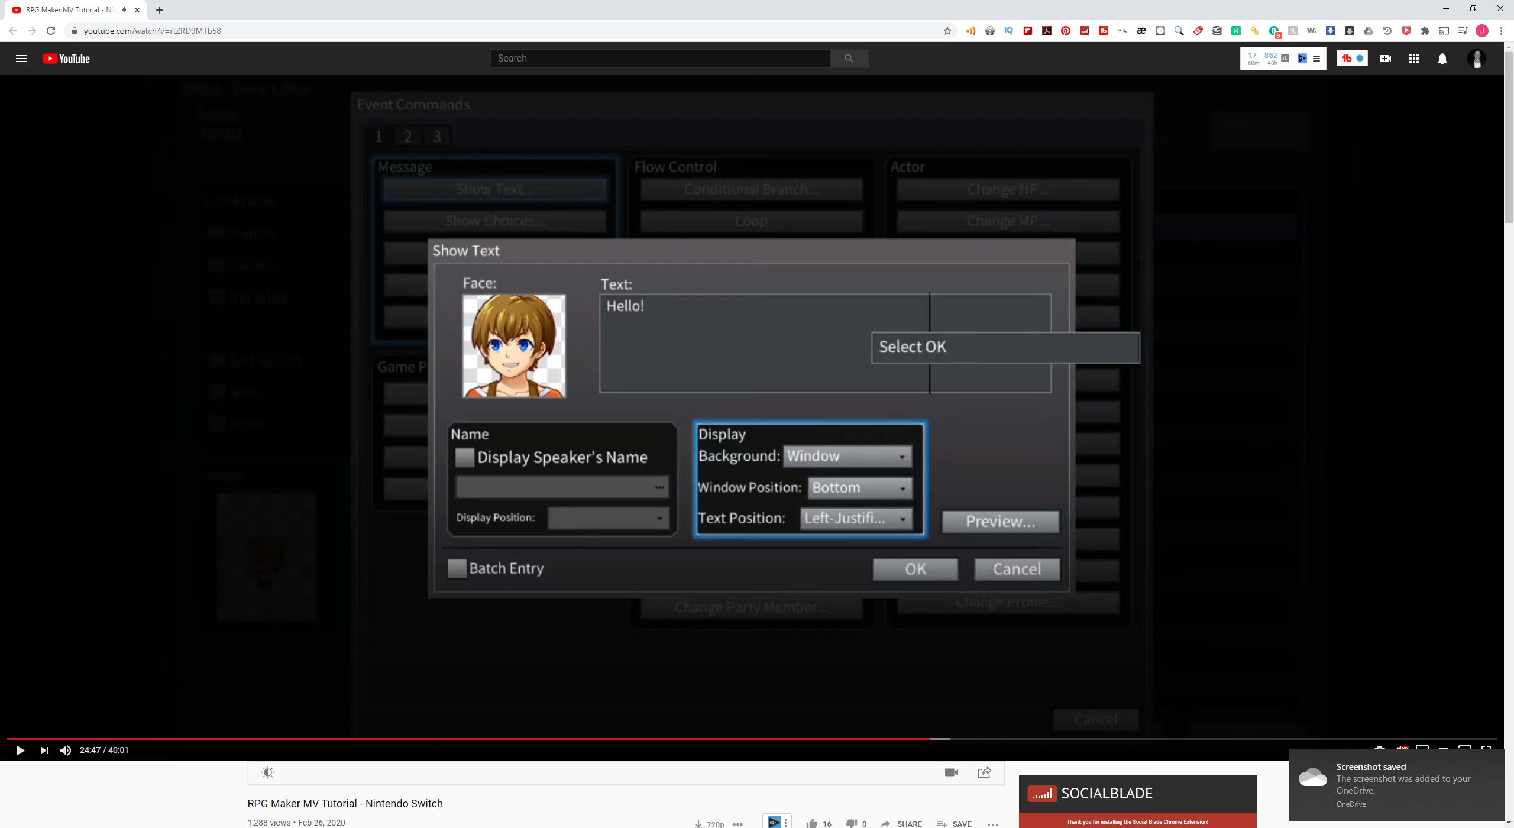The height and width of the screenshot is (828, 1514).
Task: Click the Cast icon in Chrome toolbar
Action: 1444,31
